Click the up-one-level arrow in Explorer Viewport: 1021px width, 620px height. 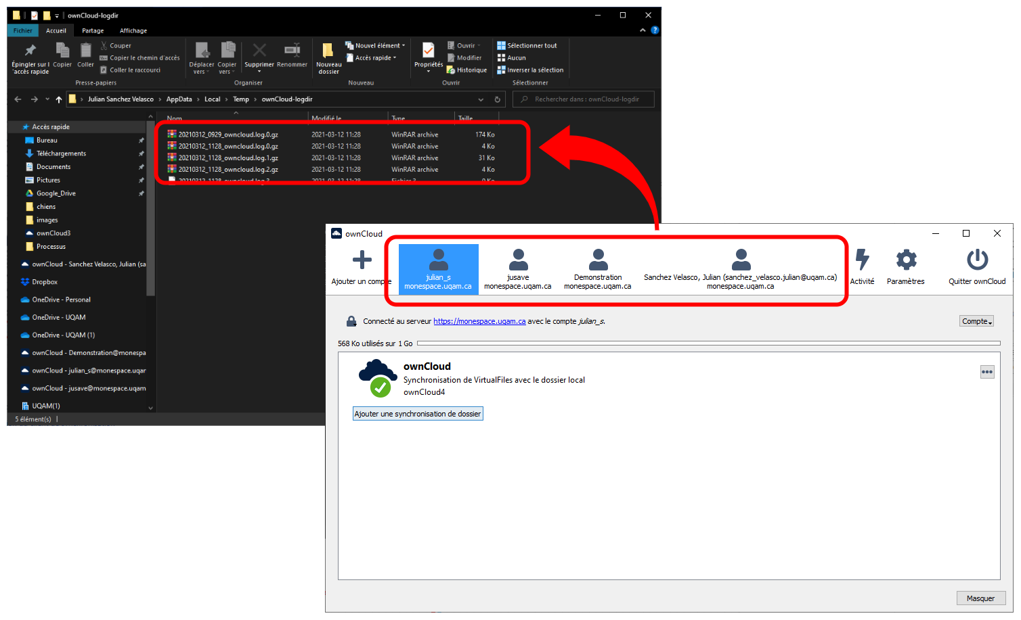click(x=59, y=99)
